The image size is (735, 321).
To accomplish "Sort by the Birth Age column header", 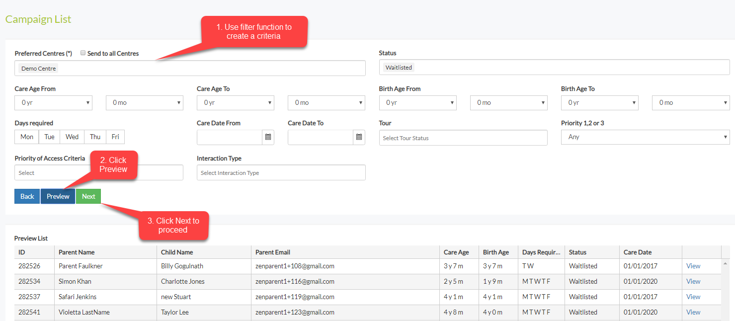I will pyautogui.click(x=498, y=252).
